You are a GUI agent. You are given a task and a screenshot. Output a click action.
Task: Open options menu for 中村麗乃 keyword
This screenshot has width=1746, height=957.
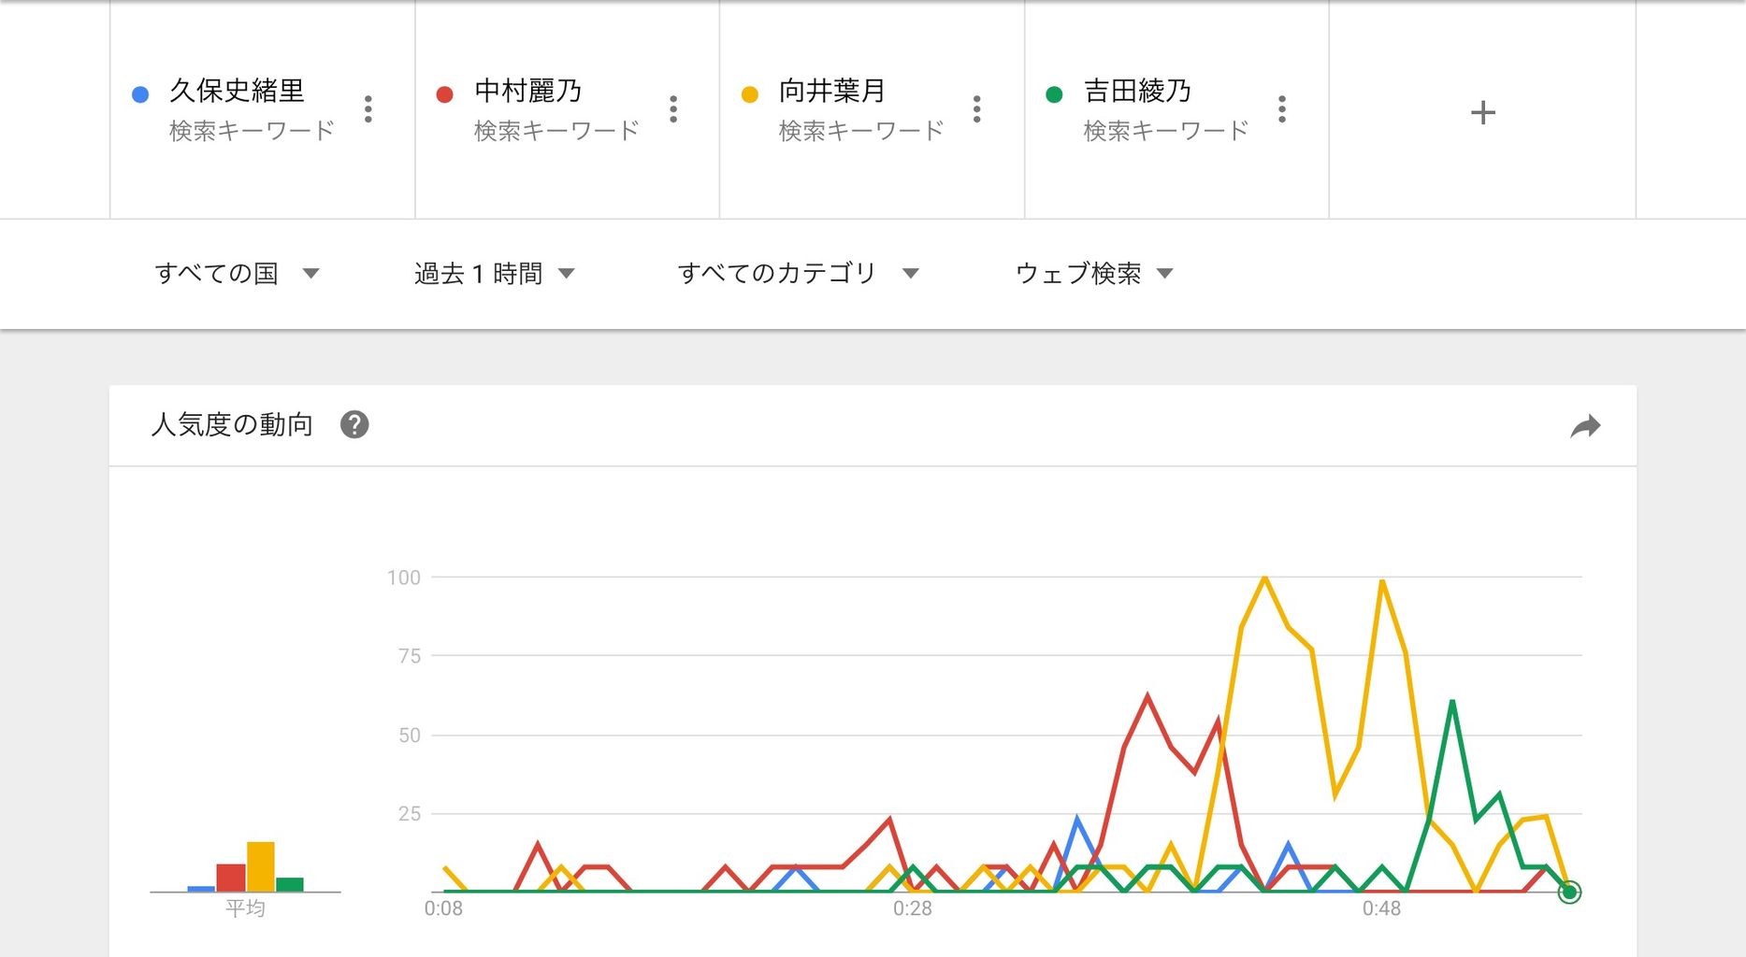pos(673,109)
